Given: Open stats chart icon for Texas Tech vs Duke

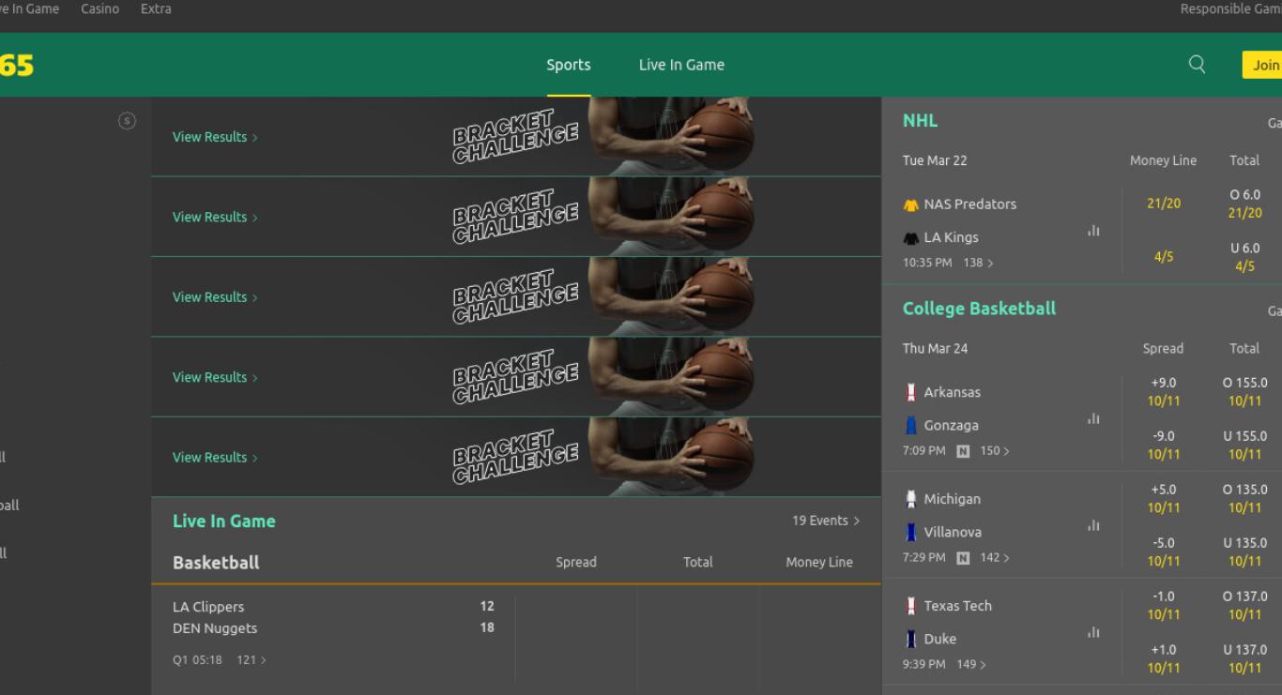Looking at the screenshot, I should [x=1093, y=633].
